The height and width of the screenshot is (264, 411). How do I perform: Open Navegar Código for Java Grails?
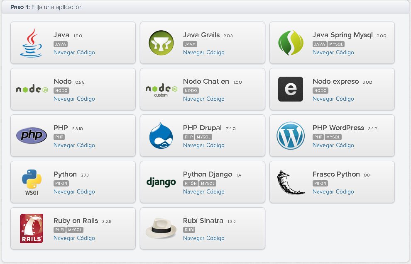204,52
